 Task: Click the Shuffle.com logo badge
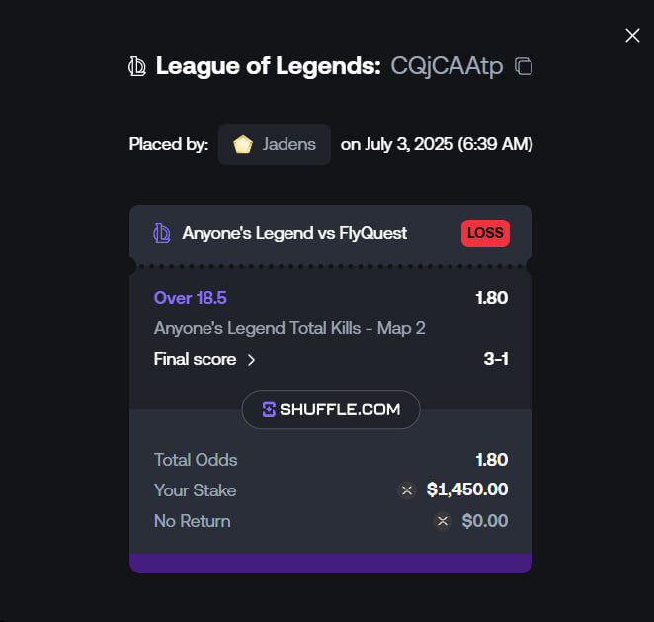tap(331, 409)
